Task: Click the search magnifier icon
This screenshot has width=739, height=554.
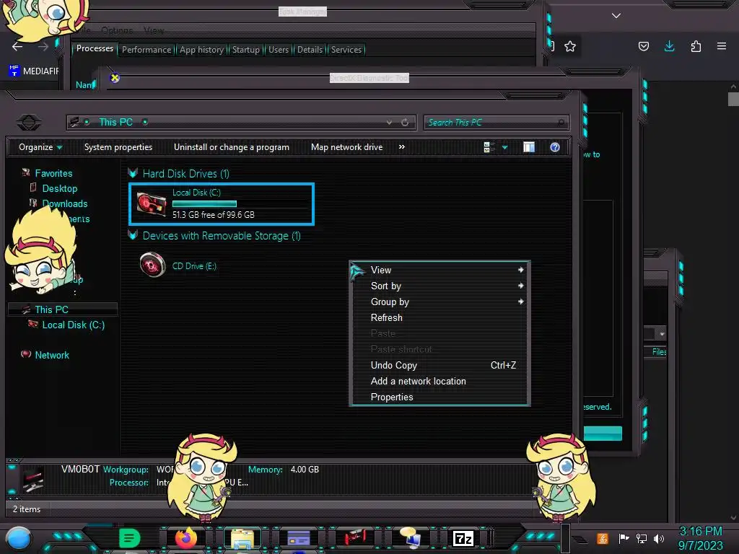Action: coord(561,123)
